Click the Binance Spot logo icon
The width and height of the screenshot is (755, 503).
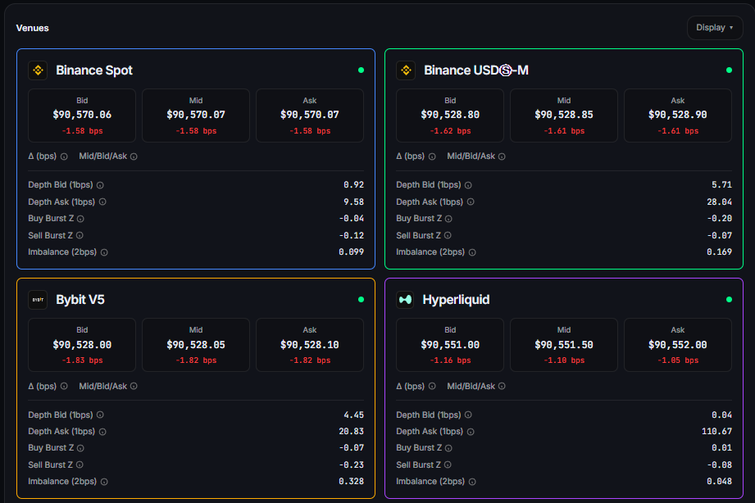coord(38,70)
